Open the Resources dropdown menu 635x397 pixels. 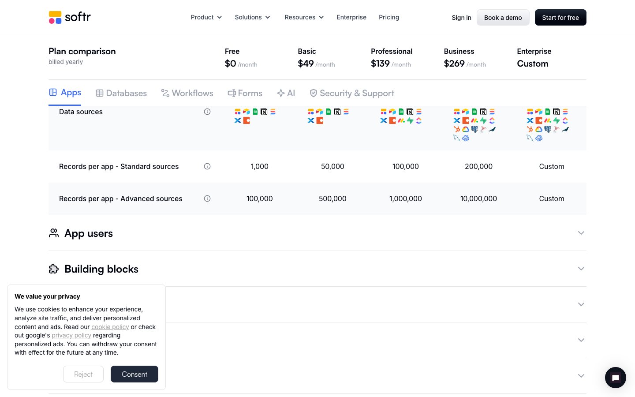point(304,17)
